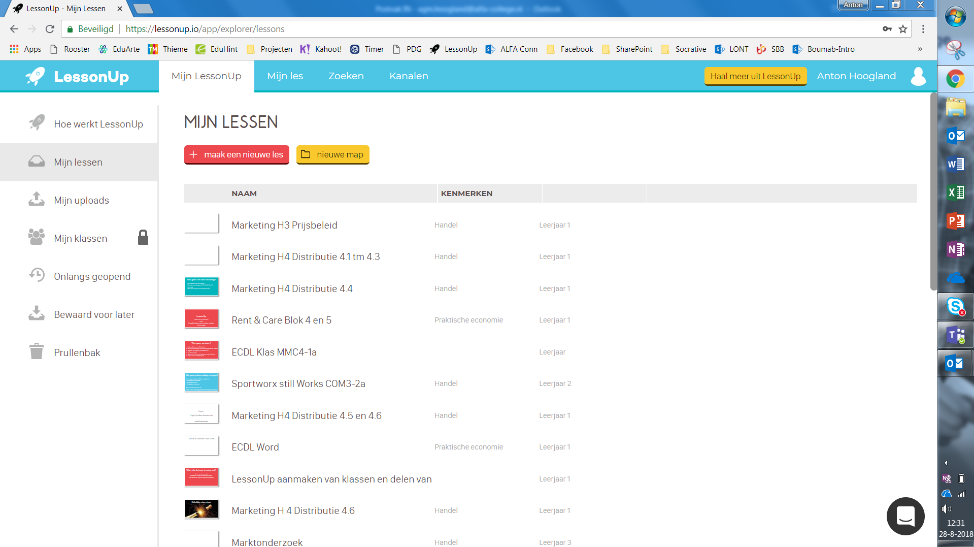Open Skype from the taskbar
Image resolution: width=974 pixels, height=547 pixels.
(956, 307)
